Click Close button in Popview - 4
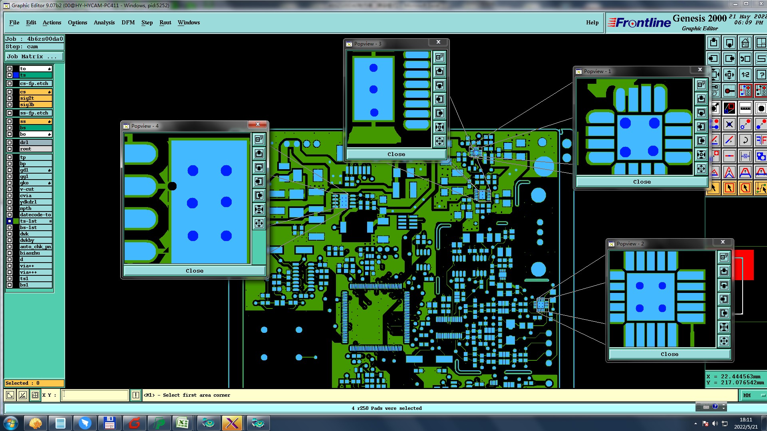Image resolution: width=767 pixels, height=431 pixels. pyautogui.click(x=195, y=271)
